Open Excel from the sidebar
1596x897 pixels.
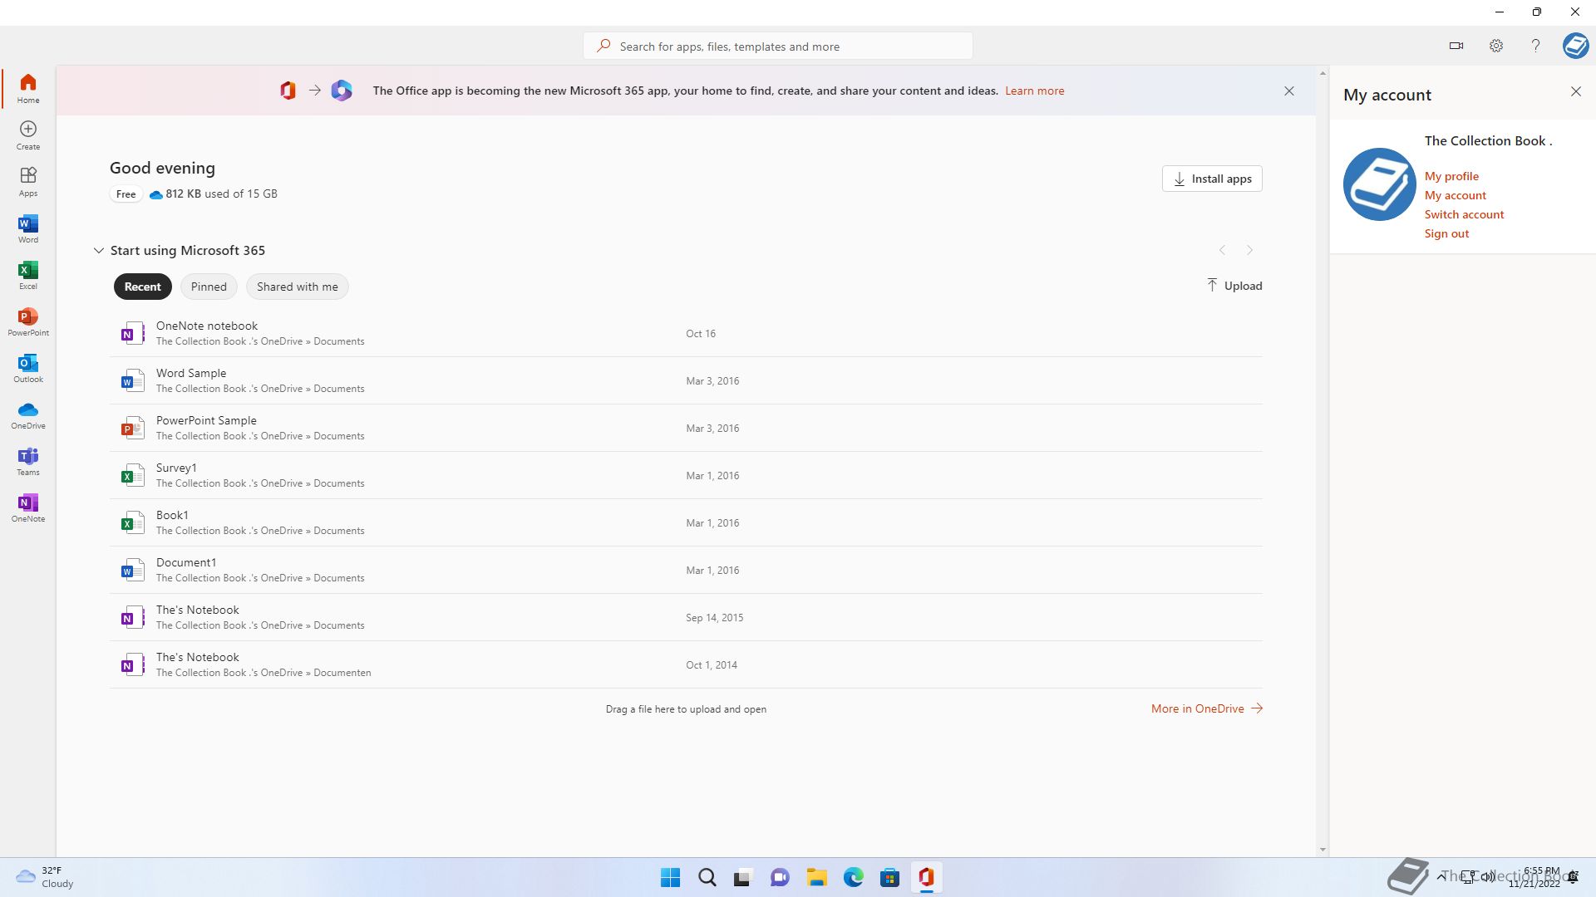[x=28, y=275]
